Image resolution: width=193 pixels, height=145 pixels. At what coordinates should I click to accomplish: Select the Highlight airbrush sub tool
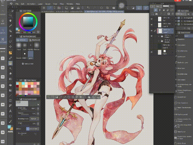pyautogui.click(x=30, y=46)
